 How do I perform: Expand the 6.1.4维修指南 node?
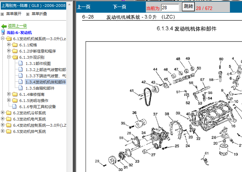[9, 94]
